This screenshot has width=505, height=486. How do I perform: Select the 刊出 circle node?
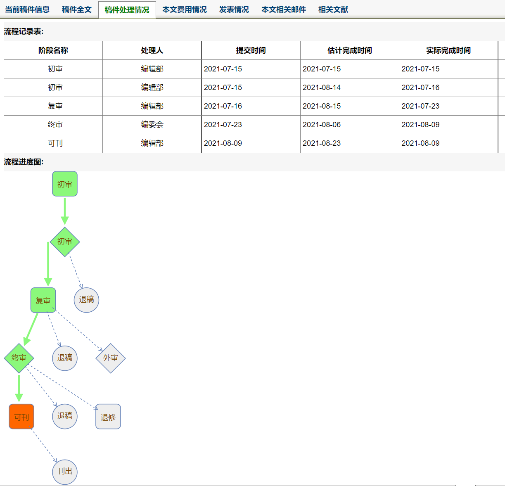[65, 472]
